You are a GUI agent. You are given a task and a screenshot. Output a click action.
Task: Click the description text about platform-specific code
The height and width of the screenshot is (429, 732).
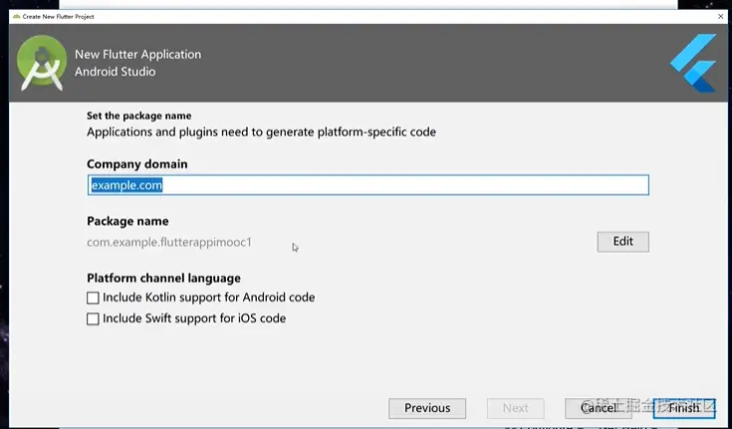pos(261,131)
